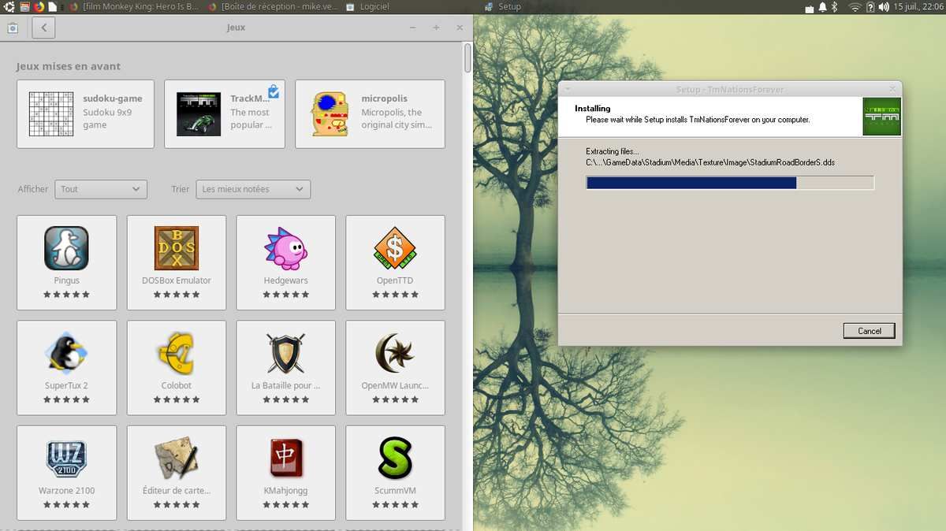Click the TrackMania logo in the Setup window
This screenshot has height=531, width=946.
point(881,116)
